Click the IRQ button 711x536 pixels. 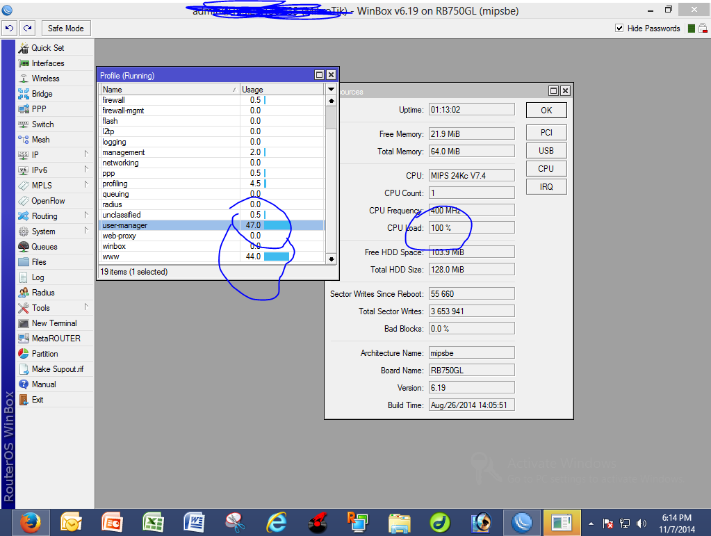pos(546,187)
